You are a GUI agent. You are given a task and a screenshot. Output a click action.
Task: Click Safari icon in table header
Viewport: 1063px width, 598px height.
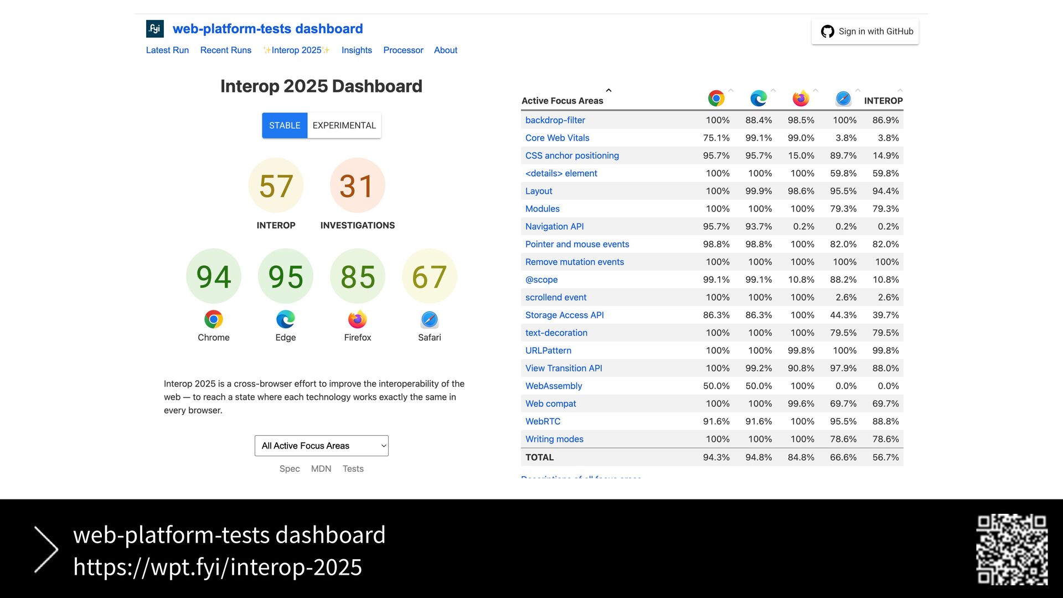click(843, 99)
